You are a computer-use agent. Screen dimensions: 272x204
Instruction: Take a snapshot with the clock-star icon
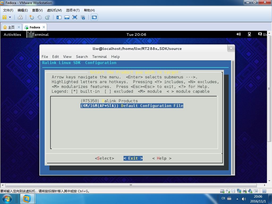(31, 17)
